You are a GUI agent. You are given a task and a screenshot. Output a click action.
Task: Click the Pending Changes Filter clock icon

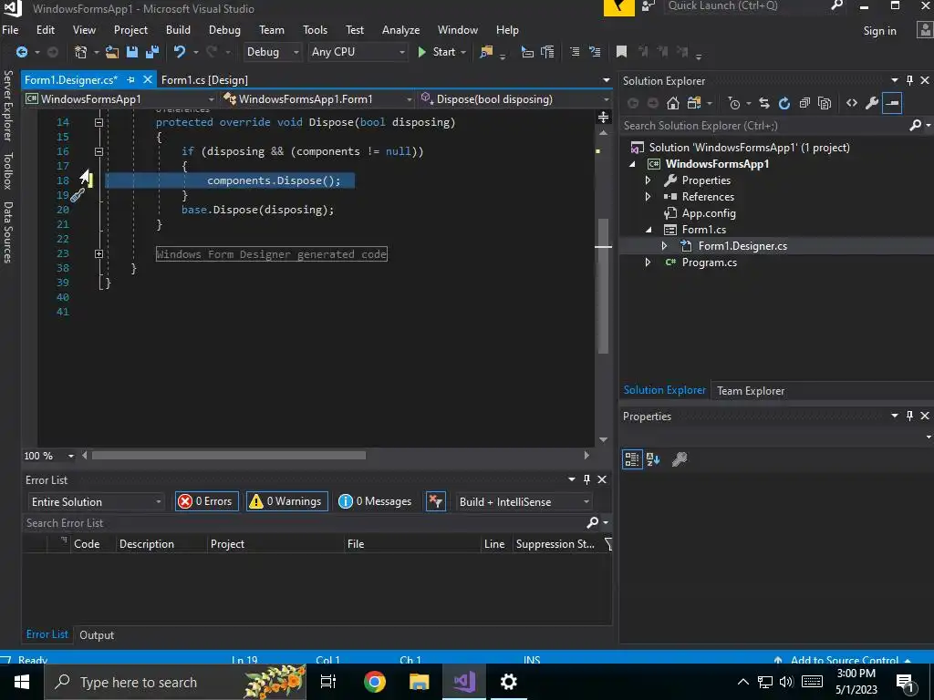pyautogui.click(x=734, y=103)
